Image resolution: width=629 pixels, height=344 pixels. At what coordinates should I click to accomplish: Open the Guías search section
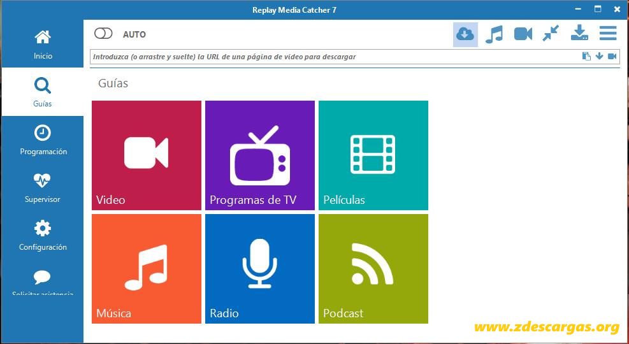click(x=43, y=92)
